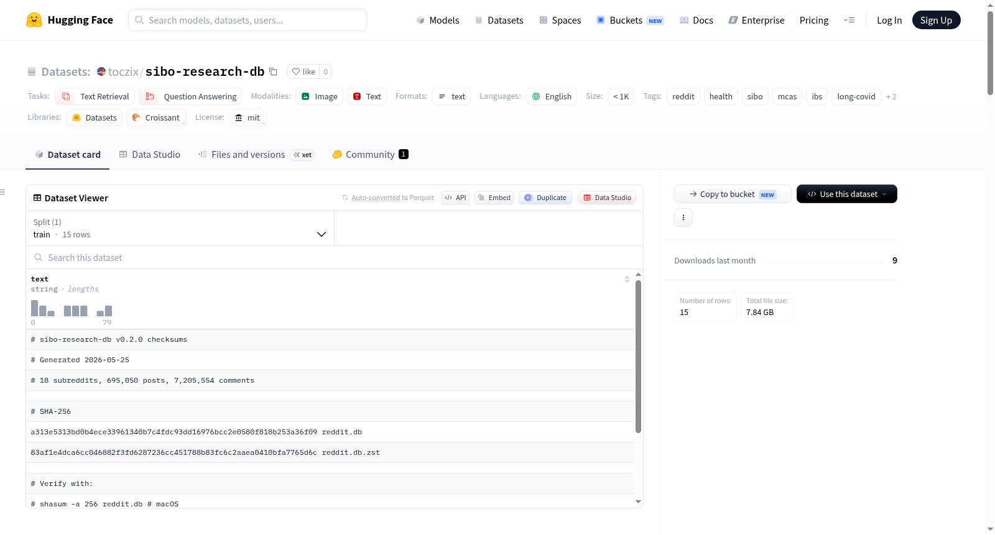Select the row ending 'reddit.db.zst'
The height and width of the screenshot is (535, 995).
pyautogui.click(x=330, y=452)
